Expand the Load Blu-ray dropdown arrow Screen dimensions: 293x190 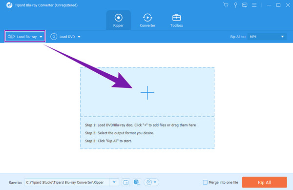pyautogui.click(x=41, y=37)
